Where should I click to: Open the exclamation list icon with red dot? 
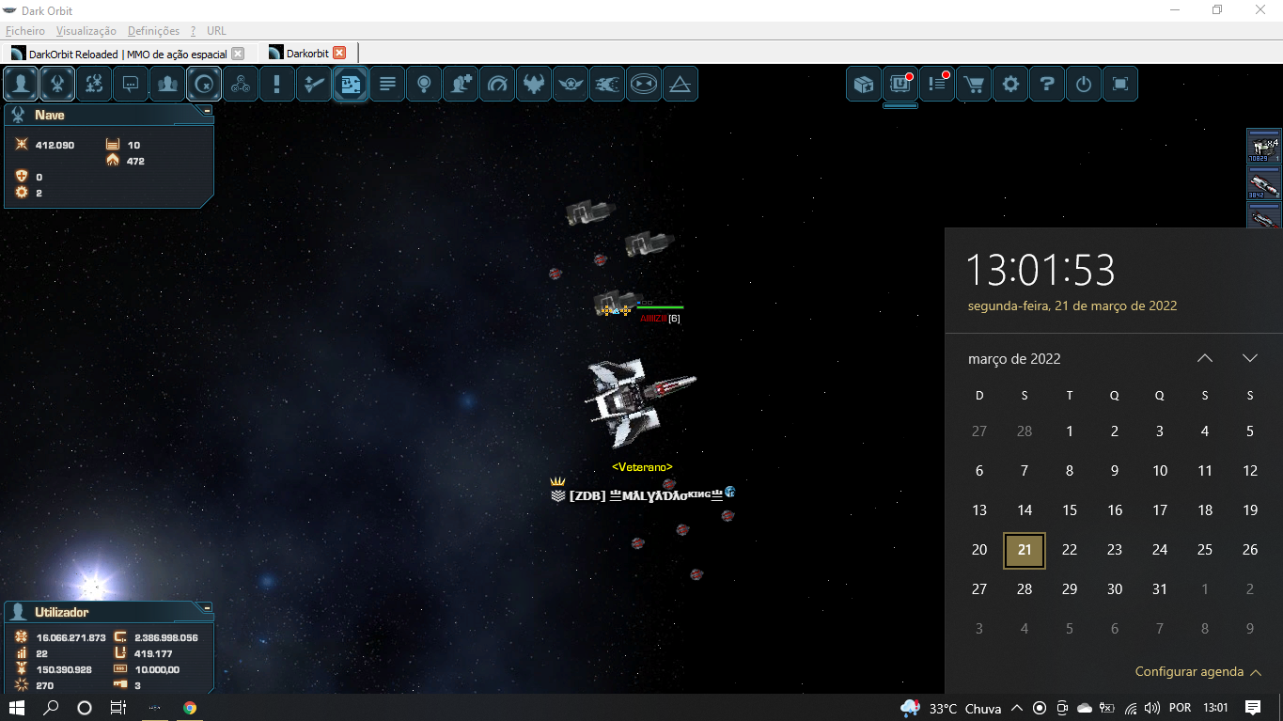936,84
